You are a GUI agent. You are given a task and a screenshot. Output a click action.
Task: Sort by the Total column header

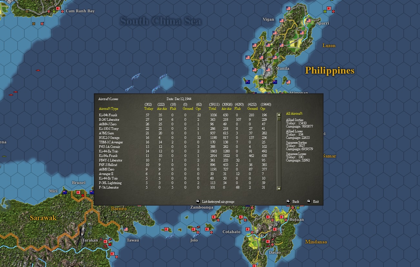click(213, 109)
